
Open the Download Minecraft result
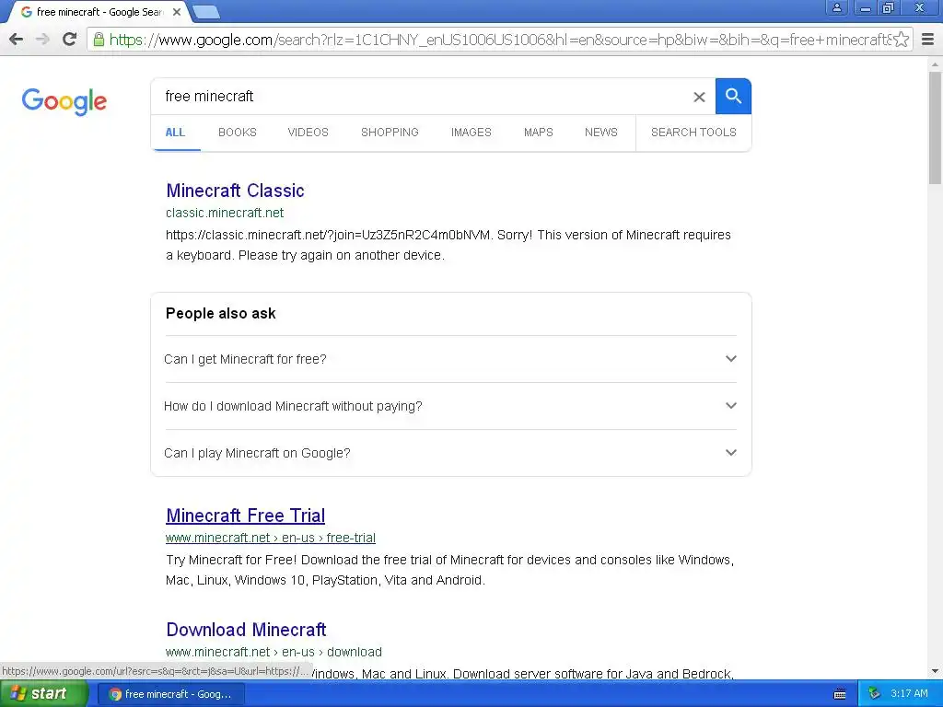[246, 630]
